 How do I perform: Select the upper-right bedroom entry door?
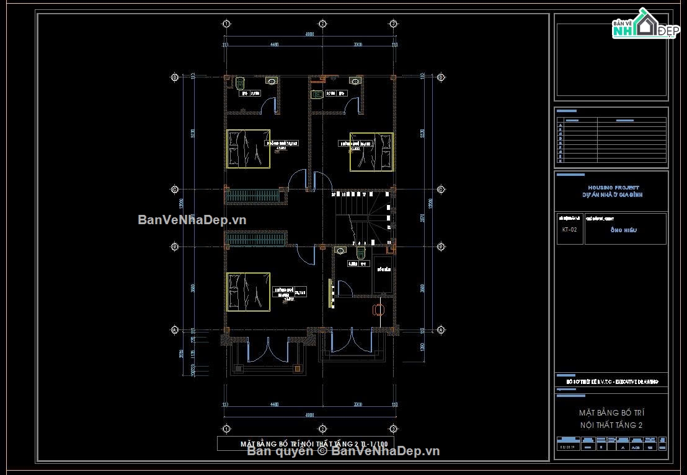(x=323, y=180)
